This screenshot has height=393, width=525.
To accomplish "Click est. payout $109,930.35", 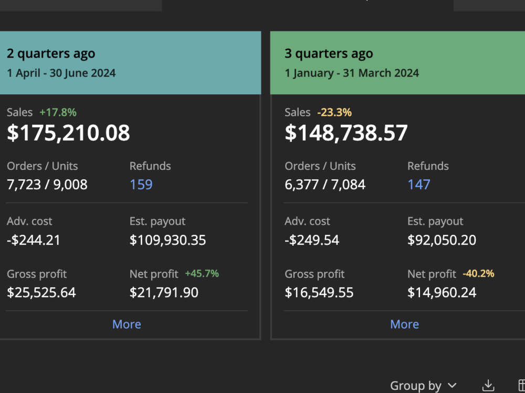I will (x=168, y=240).
